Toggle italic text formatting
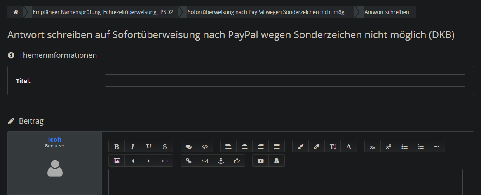Viewport: 481px width, 195px height. click(133, 147)
